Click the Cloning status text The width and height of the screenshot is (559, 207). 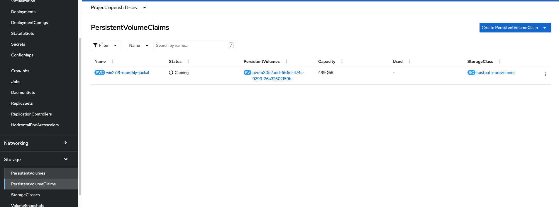[x=182, y=73]
